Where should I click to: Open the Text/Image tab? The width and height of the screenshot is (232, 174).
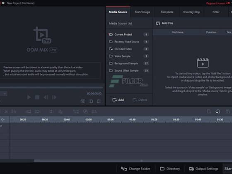point(143,12)
